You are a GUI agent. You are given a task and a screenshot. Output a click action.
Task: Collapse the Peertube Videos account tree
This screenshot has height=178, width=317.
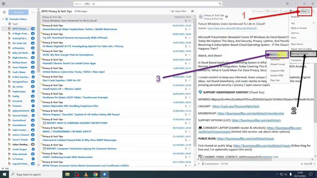3,19
